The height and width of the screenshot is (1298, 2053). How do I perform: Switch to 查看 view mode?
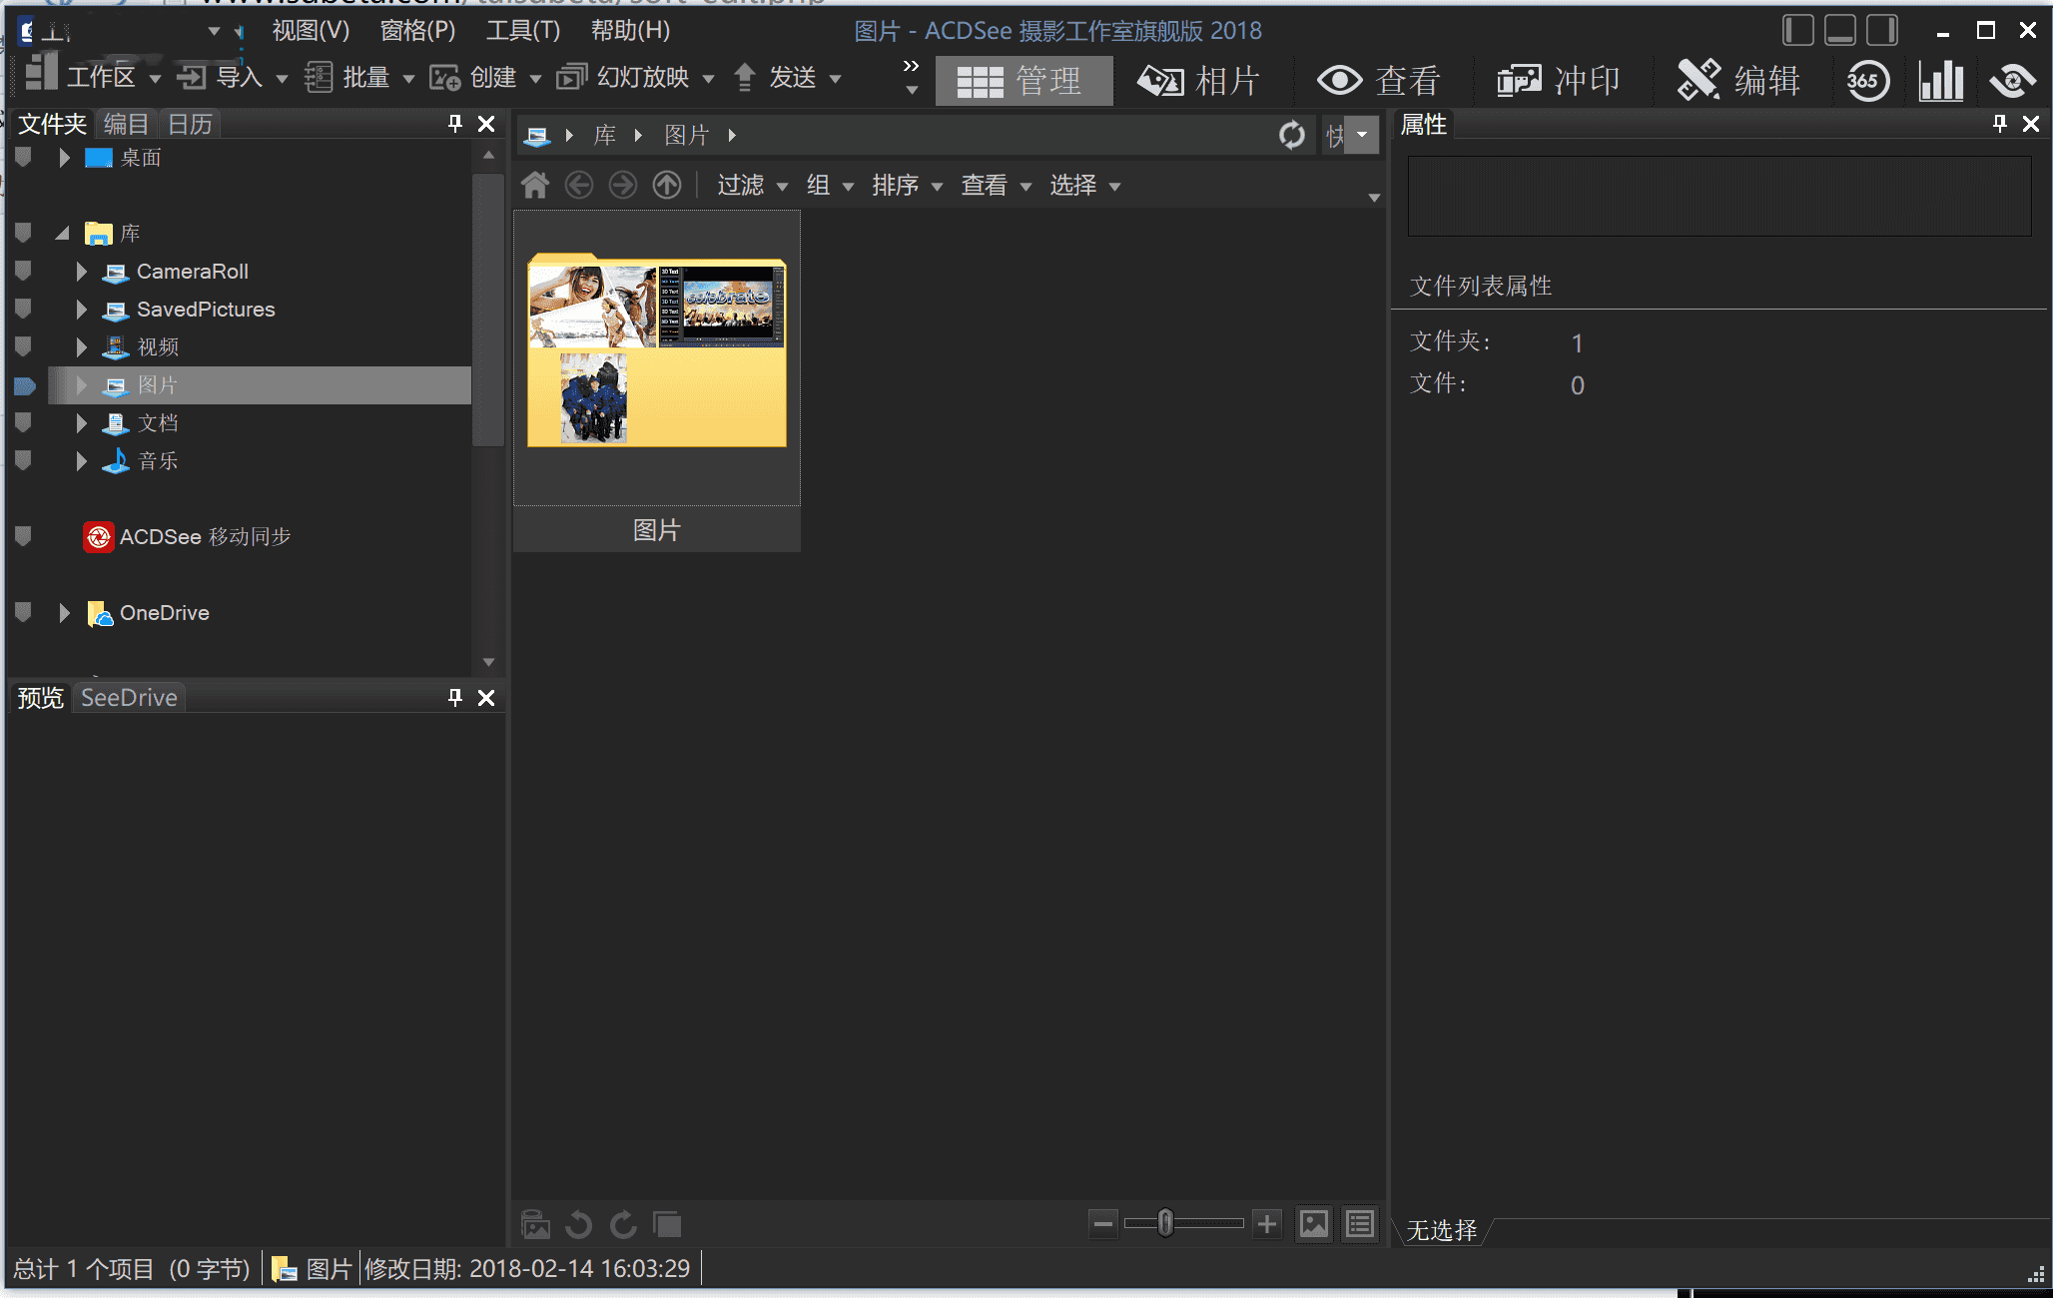tap(1379, 81)
